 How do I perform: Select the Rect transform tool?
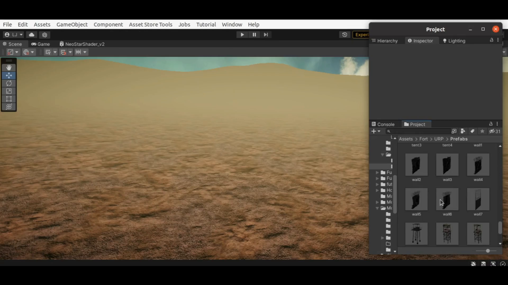coord(9,99)
